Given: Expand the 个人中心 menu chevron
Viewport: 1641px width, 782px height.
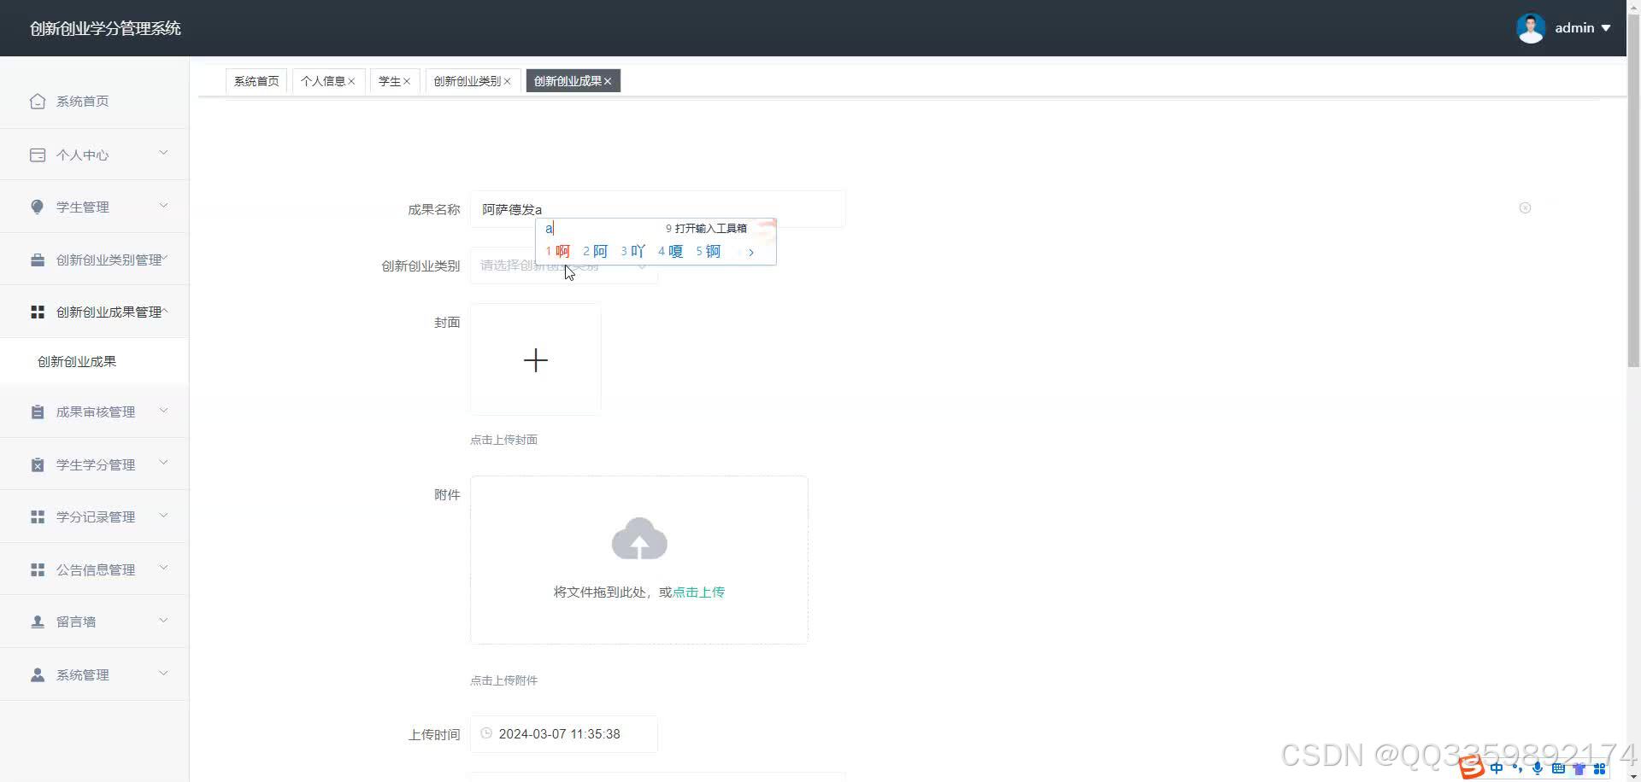Looking at the screenshot, I should [163, 153].
